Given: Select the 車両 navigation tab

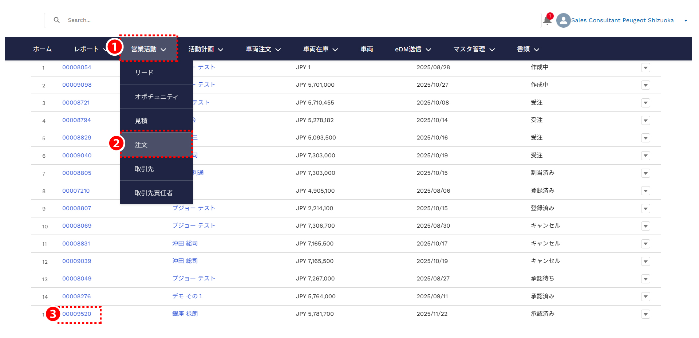Looking at the screenshot, I should coord(367,49).
